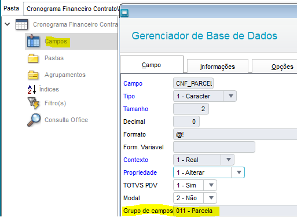This screenshot has height=217, width=297.
Task: Click the Campo field with CNF_PARCEL
Action: [193, 83]
